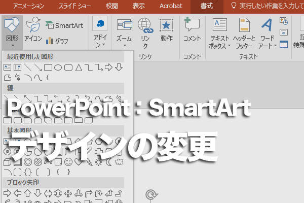Choose the arc in recently used shapes
The image size is (304, 203).
28,78
